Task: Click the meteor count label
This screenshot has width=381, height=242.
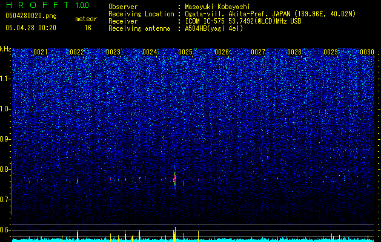Action: click(86, 19)
